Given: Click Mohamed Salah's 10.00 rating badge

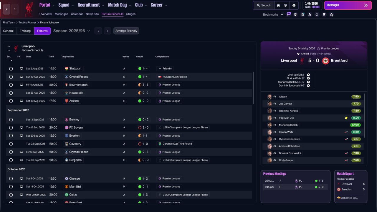Looking at the screenshot, I should (356, 125).
